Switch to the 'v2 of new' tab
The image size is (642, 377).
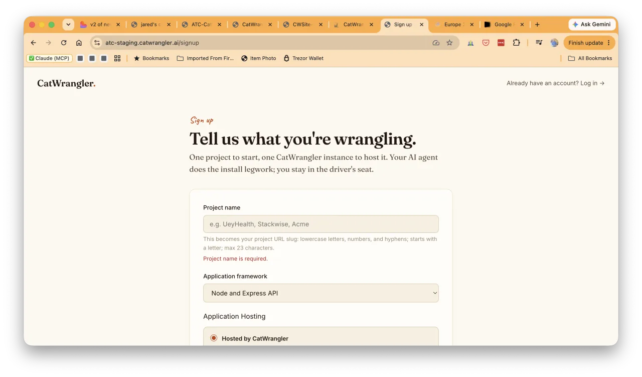[x=100, y=24]
